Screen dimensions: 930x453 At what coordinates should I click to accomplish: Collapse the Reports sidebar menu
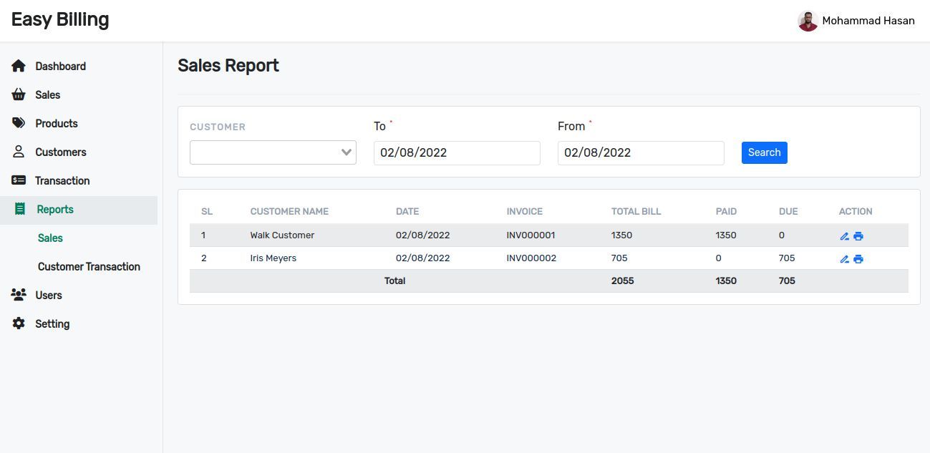[x=55, y=210]
